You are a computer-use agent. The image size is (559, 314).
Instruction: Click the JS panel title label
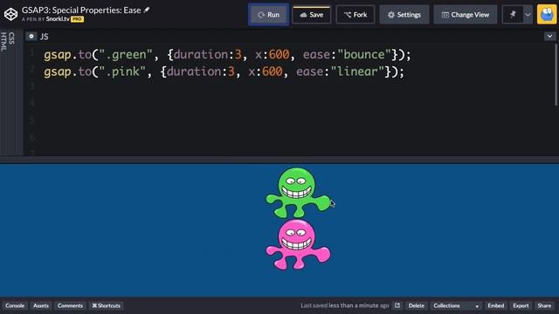tap(44, 37)
